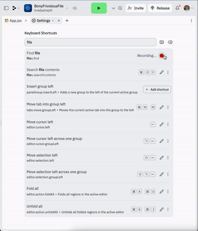The image size is (198, 231).
Task: Edit the Search file contents shortcut
Action: (x=162, y=72)
